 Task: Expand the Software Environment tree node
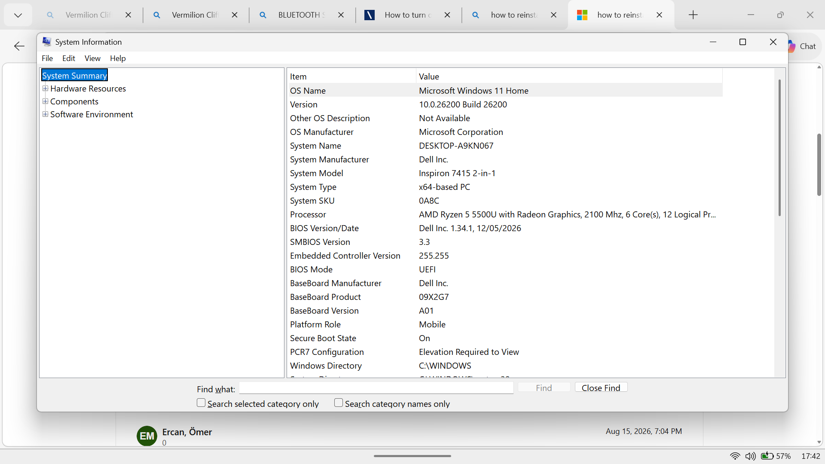(45, 114)
